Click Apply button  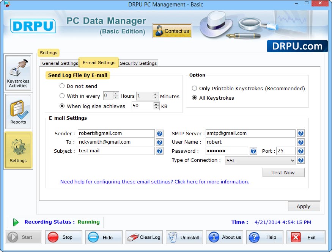point(304,206)
